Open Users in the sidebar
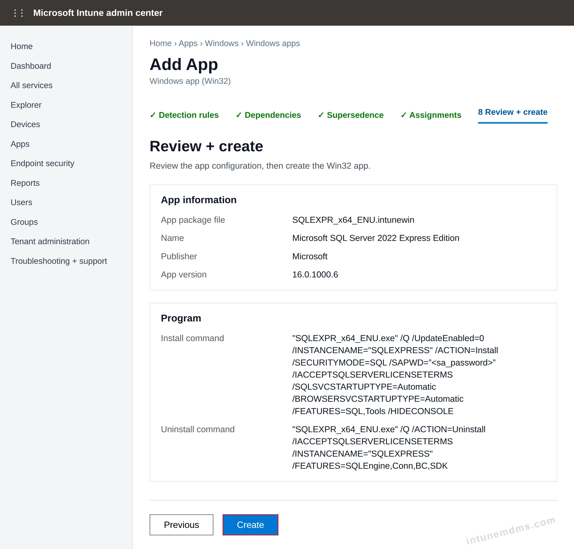This screenshot has height=549, width=574. pyautogui.click(x=21, y=202)
